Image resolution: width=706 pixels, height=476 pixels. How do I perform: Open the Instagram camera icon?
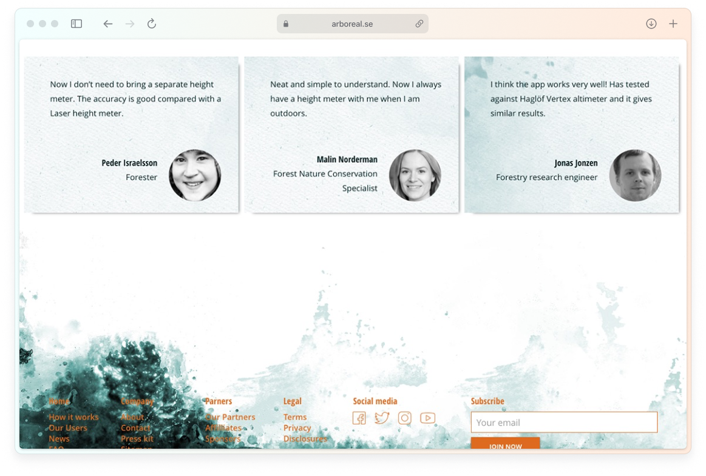(405, 418)
